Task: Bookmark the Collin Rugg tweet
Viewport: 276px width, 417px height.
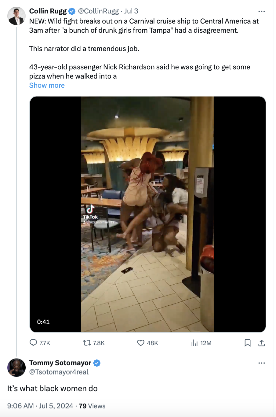Action: 248,343
